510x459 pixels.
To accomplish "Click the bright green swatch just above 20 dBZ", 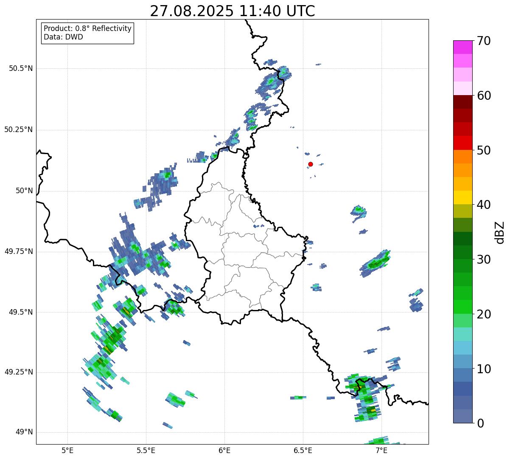I will pyautogui.click(x=462, y=307).
